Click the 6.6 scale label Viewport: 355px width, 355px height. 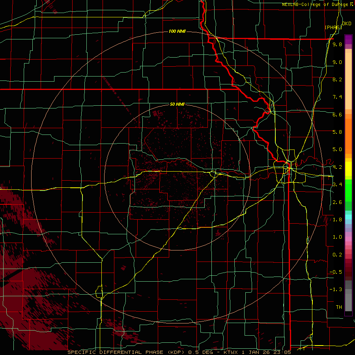click(337, 114)
